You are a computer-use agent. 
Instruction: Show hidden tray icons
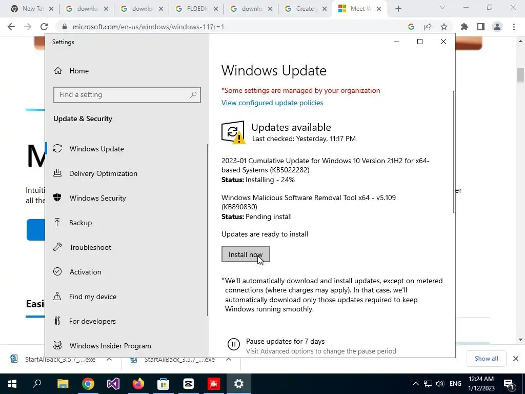415,384
